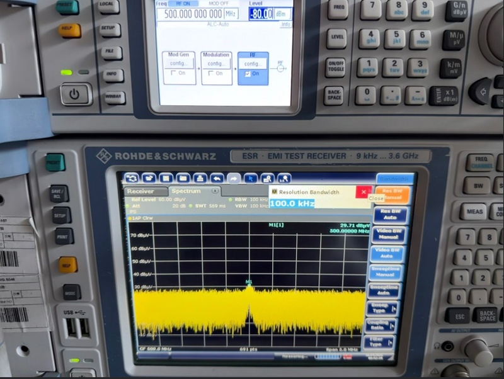
Task: Click the undo arrow icon
Action: tap(217, 178)
